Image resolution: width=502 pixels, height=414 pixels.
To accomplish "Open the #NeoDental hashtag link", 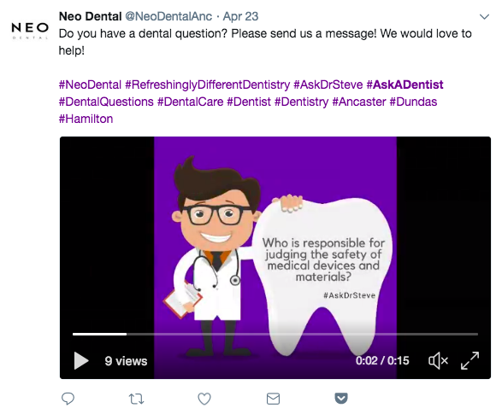I will point(90,85).
